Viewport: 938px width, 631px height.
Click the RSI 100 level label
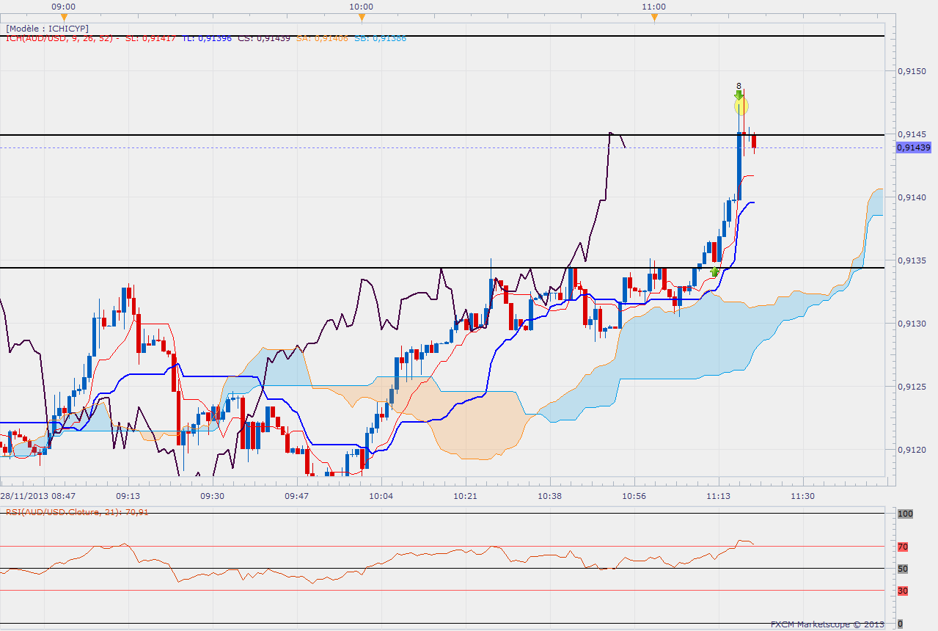click(x=905, y=514)
